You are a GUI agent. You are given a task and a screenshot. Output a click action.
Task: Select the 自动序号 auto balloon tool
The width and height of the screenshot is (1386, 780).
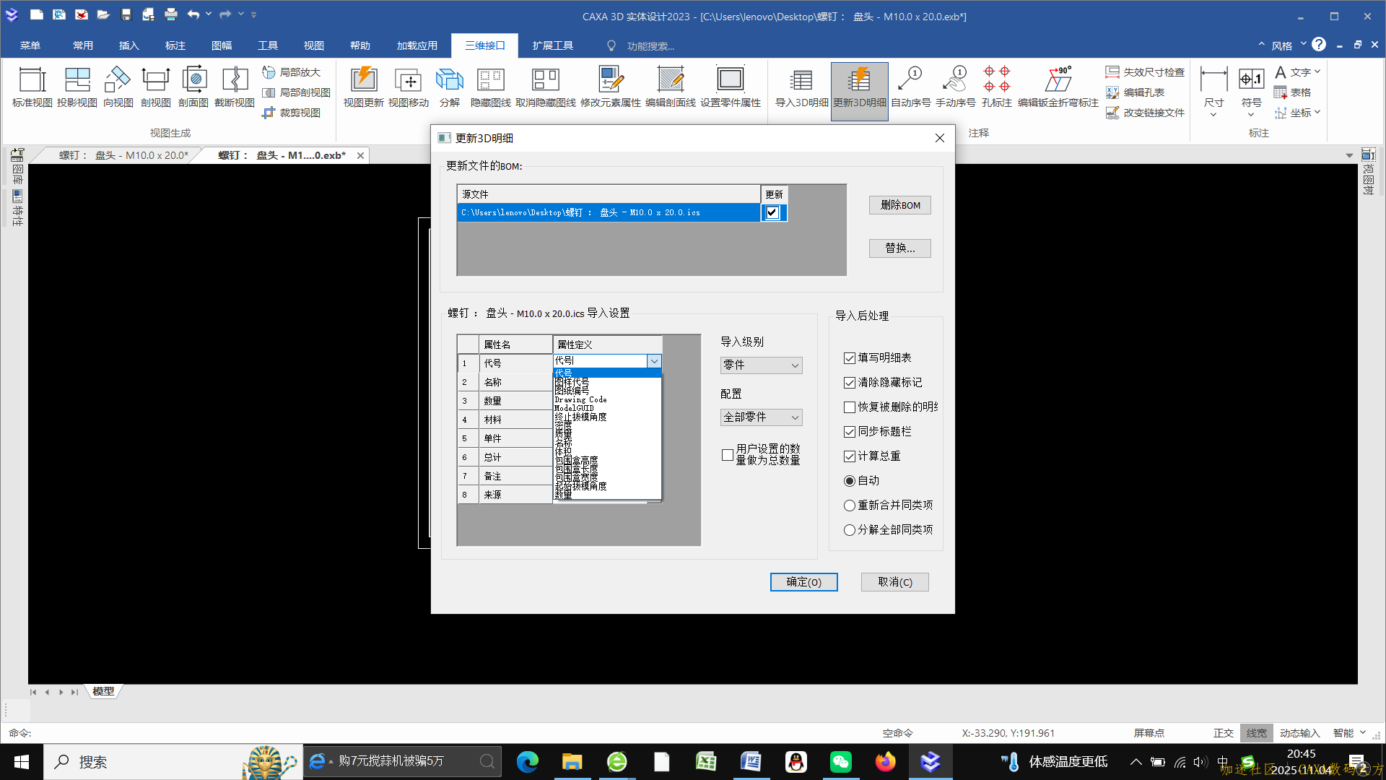[x=910, y=87]
